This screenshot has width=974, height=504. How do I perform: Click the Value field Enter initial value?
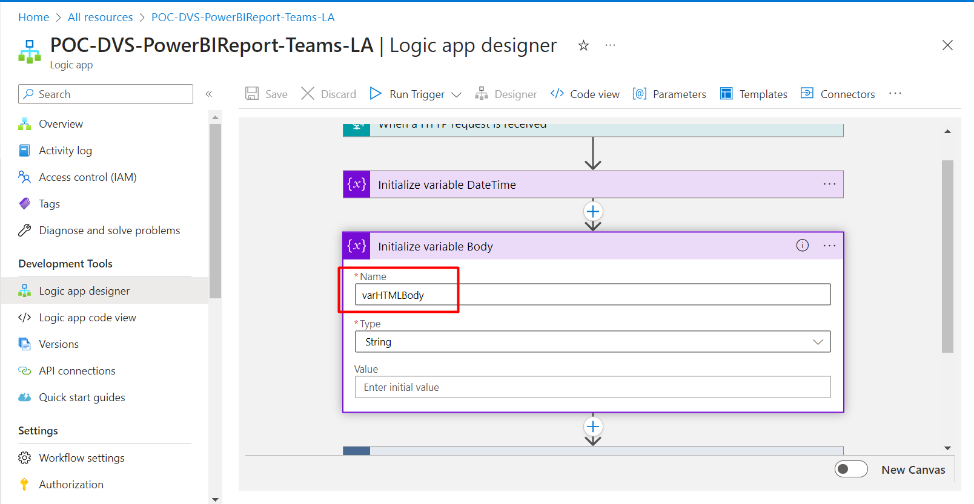(x=592, y=387)
